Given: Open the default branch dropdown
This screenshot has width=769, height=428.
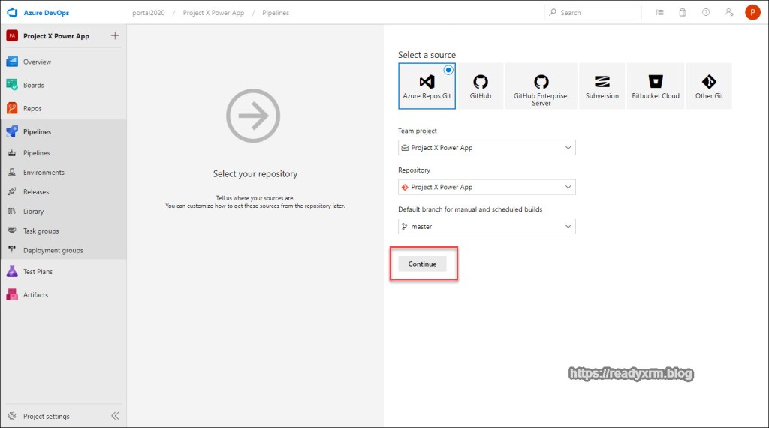Looking at the screenshot, I should (x=487, y=226).
